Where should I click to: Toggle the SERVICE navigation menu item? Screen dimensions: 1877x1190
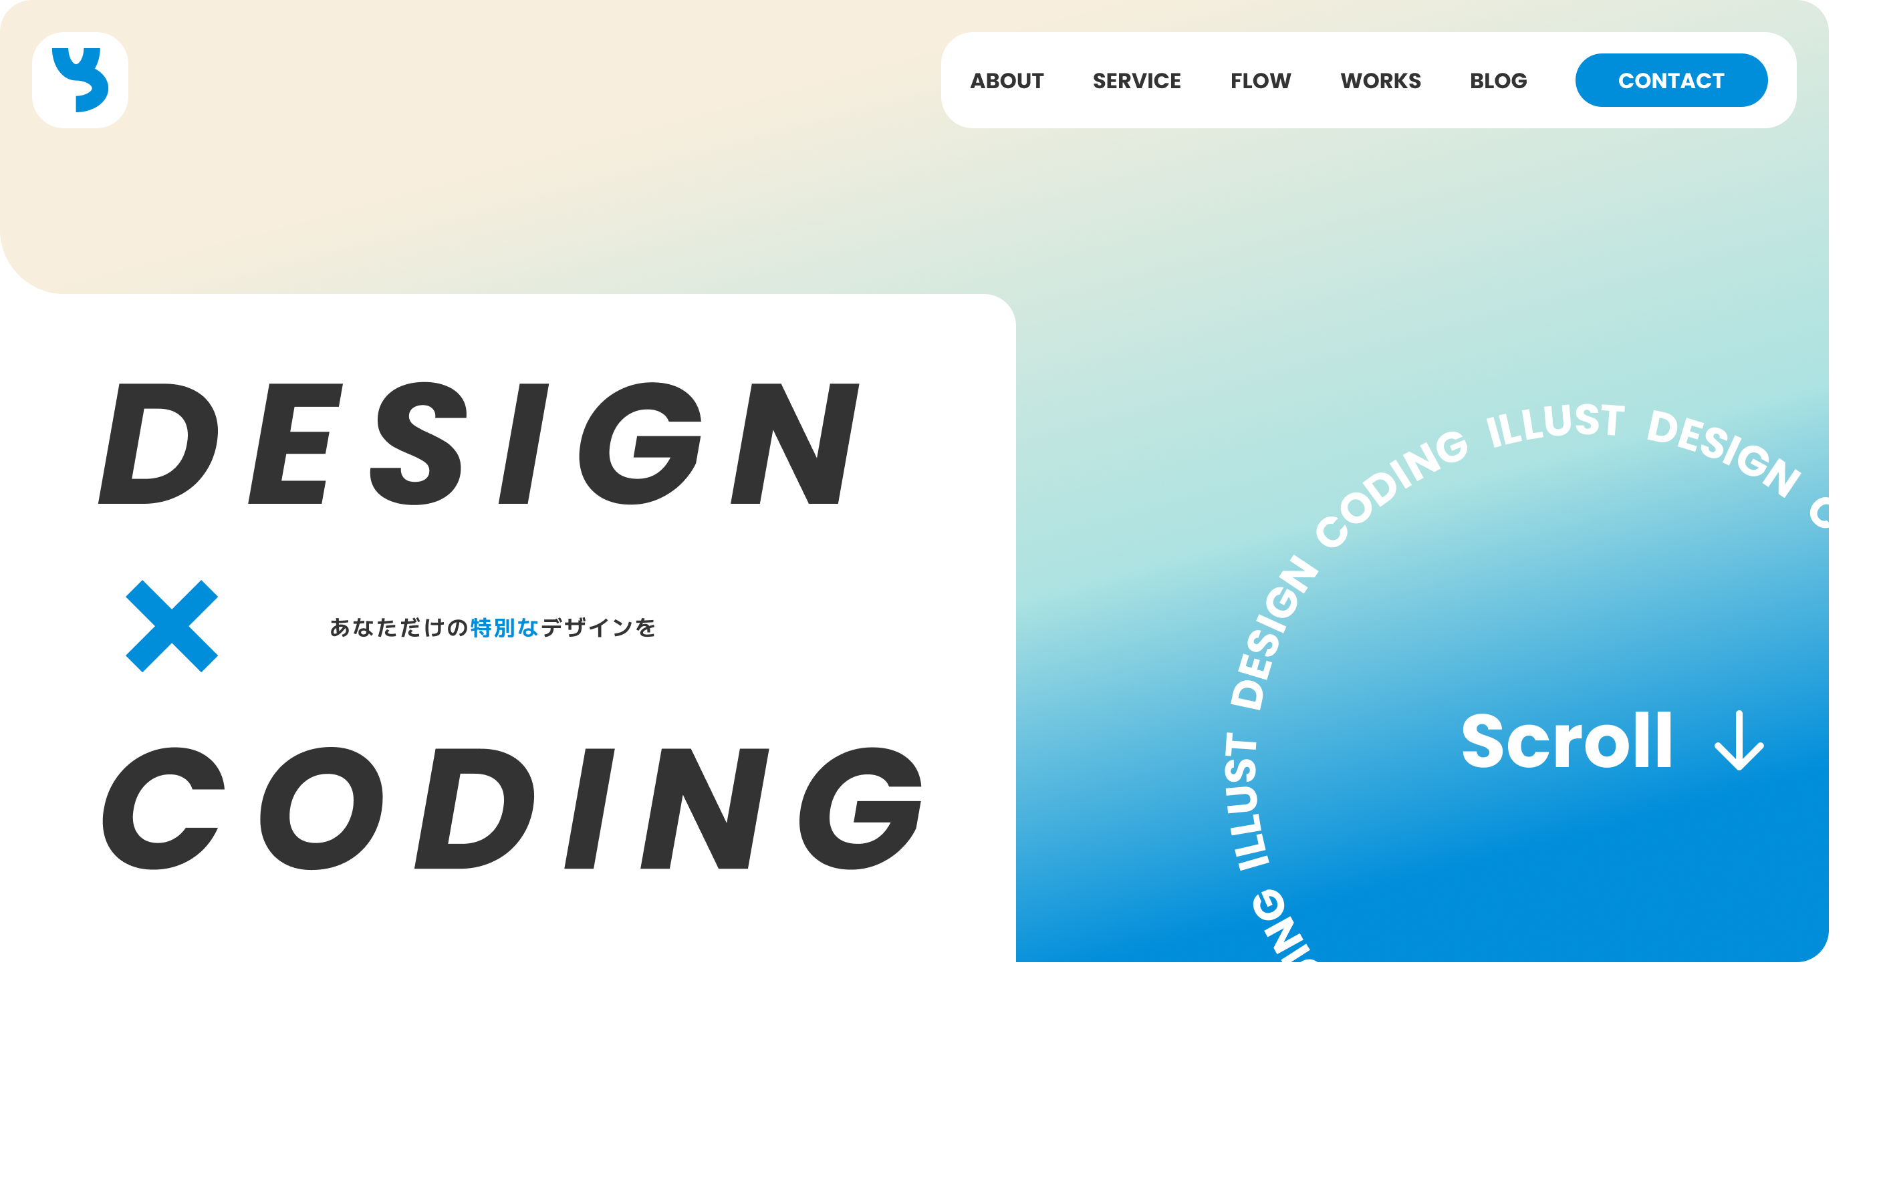point(1136,81)
